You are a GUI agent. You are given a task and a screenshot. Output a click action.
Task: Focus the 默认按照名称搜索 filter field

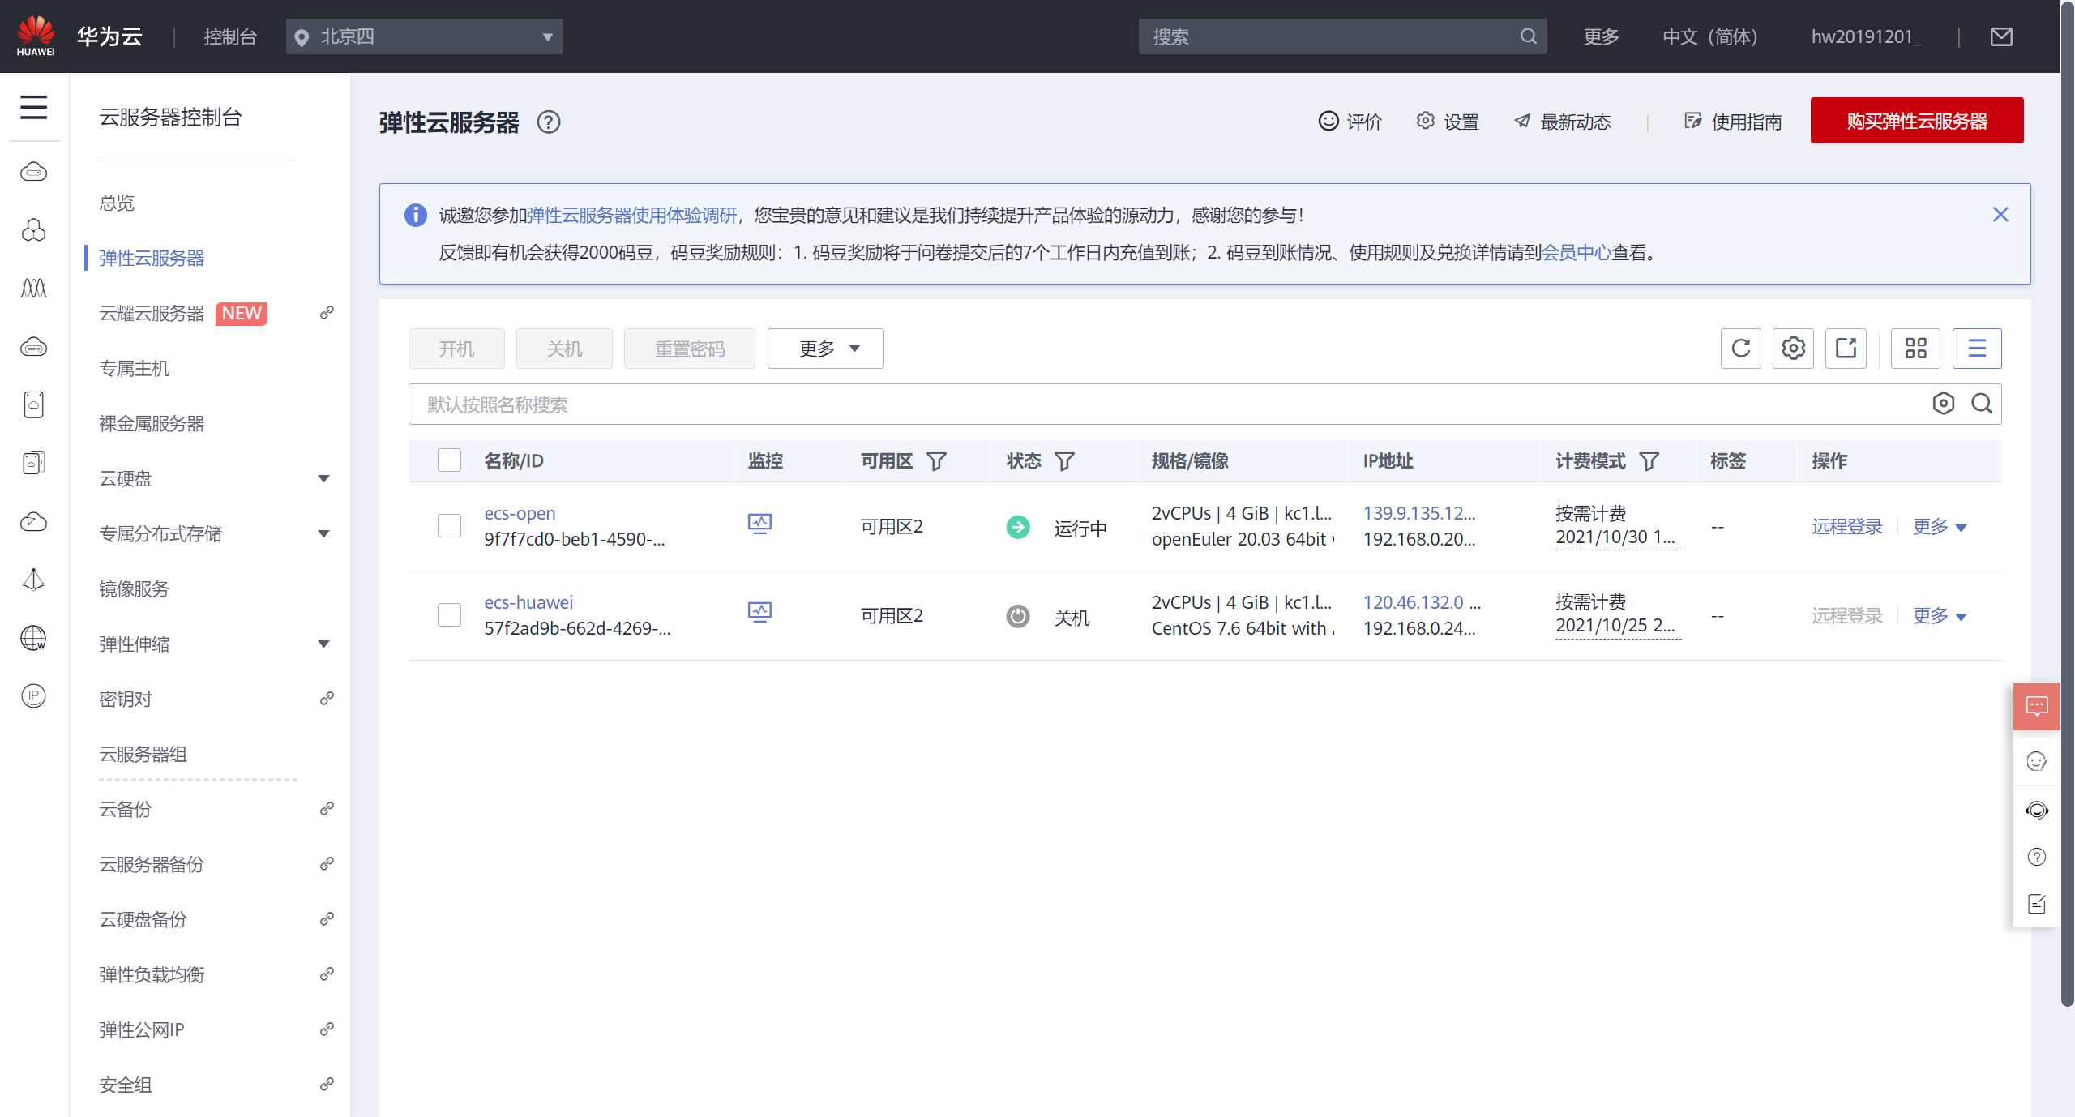[1167, 404]
